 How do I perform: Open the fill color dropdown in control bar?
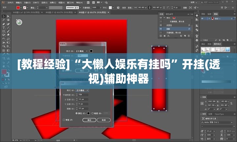click(21, 8)
